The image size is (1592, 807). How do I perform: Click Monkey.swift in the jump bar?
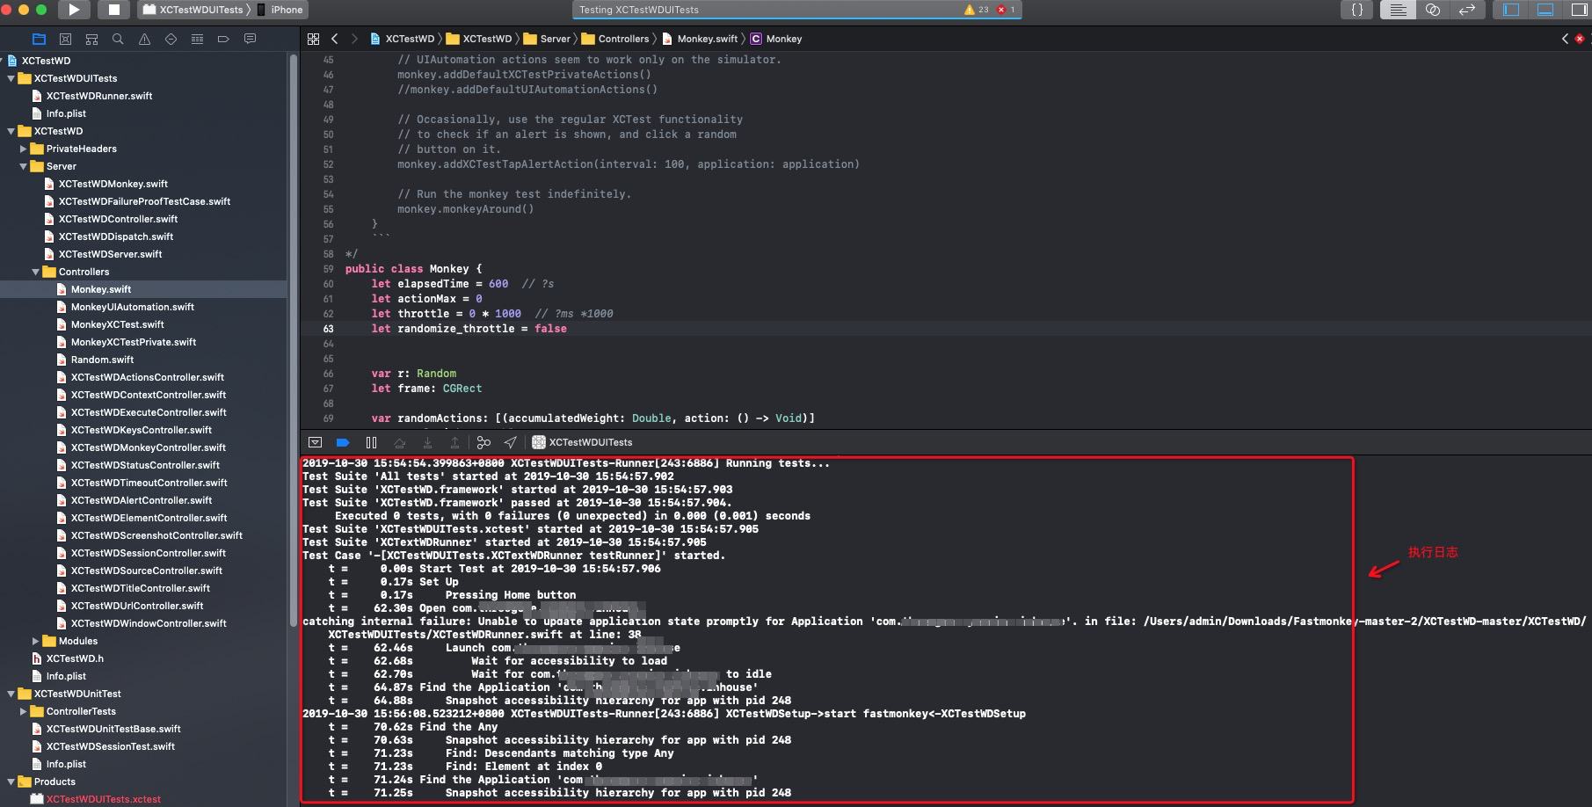[700, 39]
